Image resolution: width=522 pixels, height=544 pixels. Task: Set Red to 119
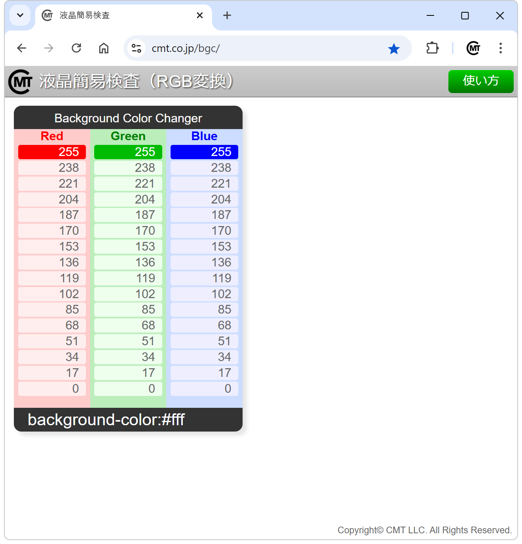tap(52, 278)
